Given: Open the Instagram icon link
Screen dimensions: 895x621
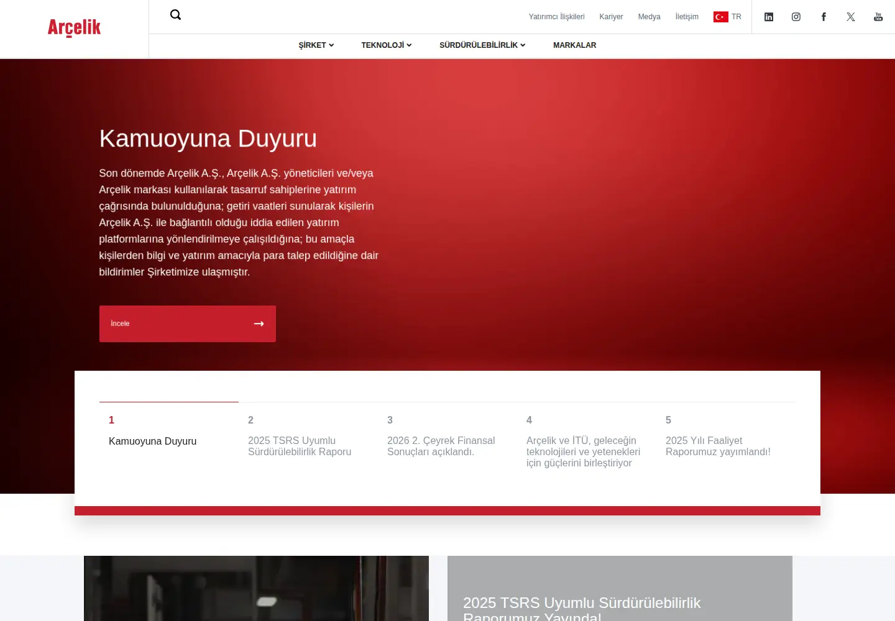Looking at the screenshot, I should [796, 17].
